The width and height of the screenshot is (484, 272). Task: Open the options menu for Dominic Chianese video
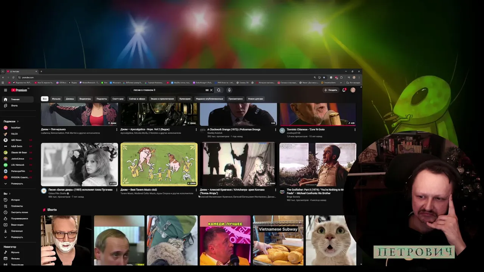[x=355, y=130]
